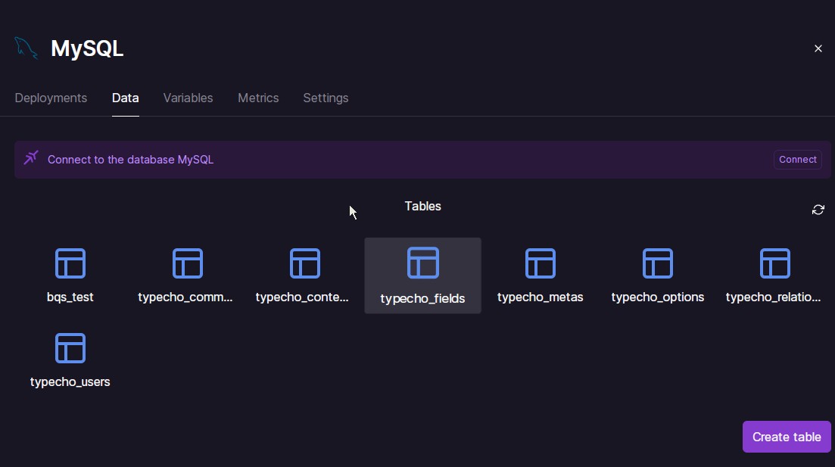This screenshot has height=467, width=835.
Task: Click the purple connect plug icon
Action: pos(31,157)
